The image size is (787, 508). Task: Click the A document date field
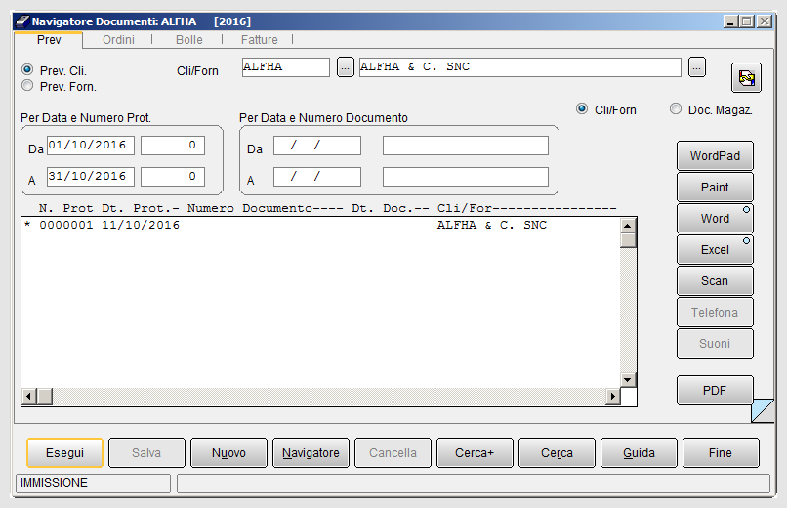(x=316, y=177)
